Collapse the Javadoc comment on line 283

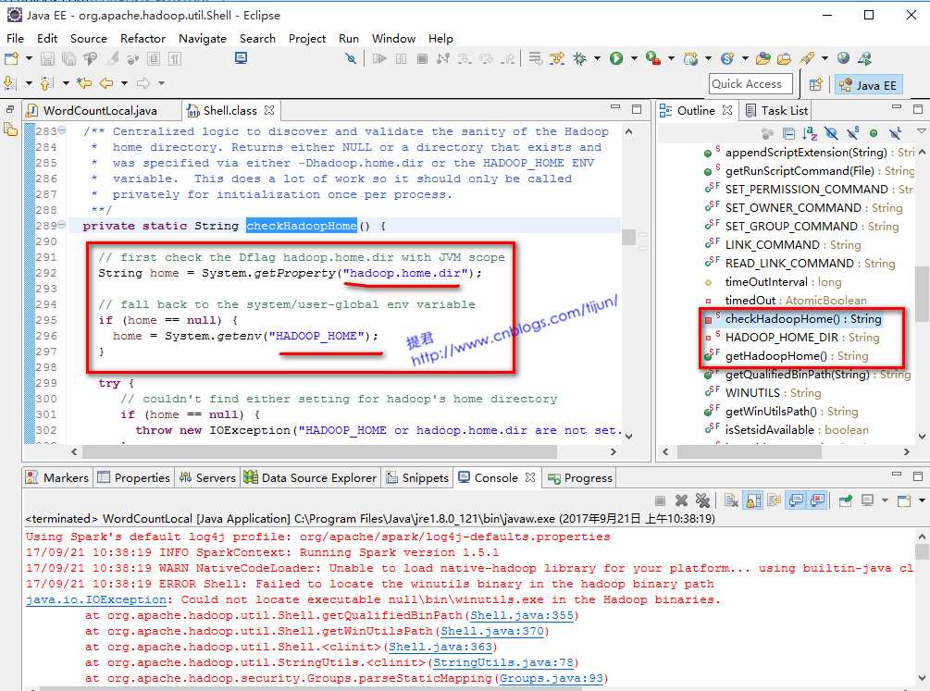(x=62, y=130)
